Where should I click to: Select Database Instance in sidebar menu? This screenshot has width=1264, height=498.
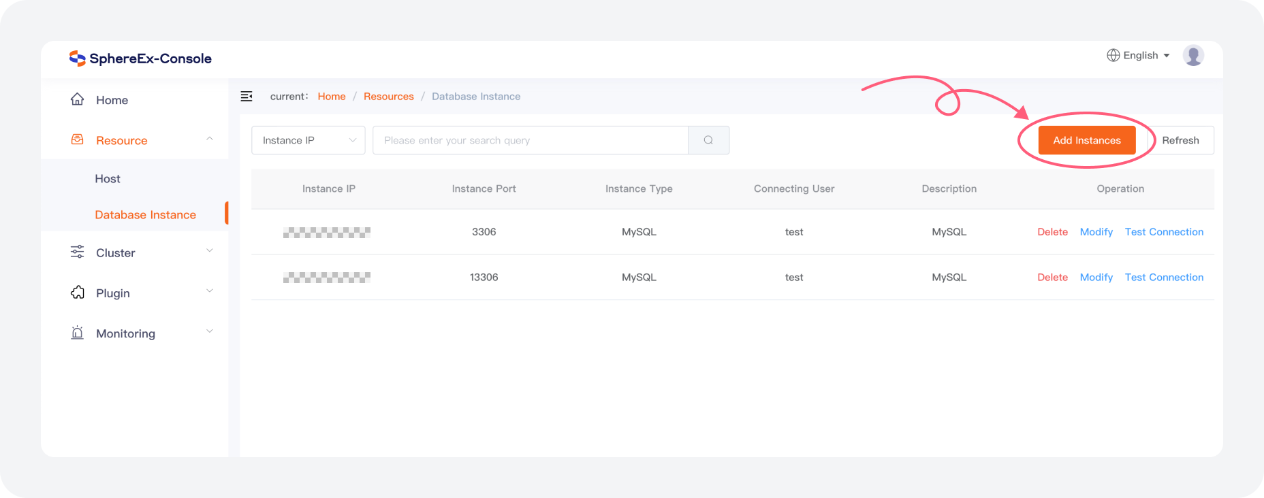point(145,214)
